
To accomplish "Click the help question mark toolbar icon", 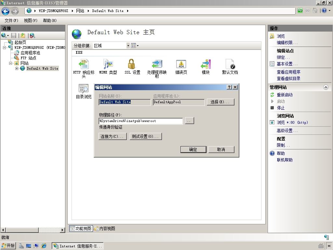I will [x=324, y=11].
